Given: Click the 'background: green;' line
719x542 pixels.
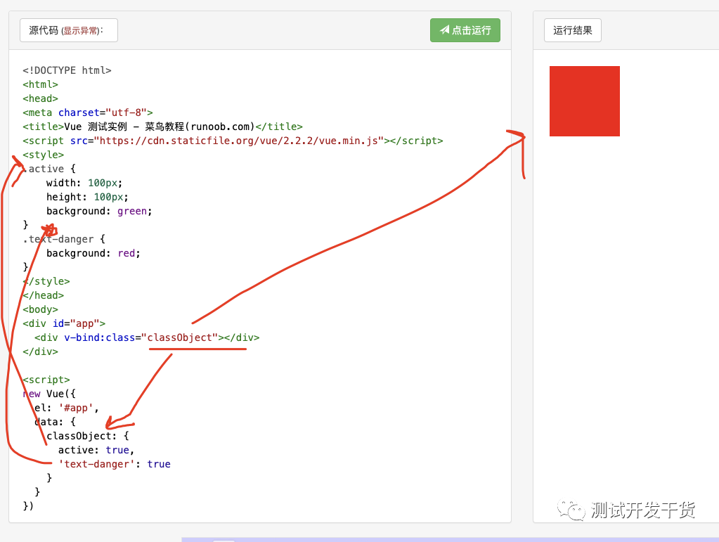Looking at the screenshot, I should pos(99,211).
